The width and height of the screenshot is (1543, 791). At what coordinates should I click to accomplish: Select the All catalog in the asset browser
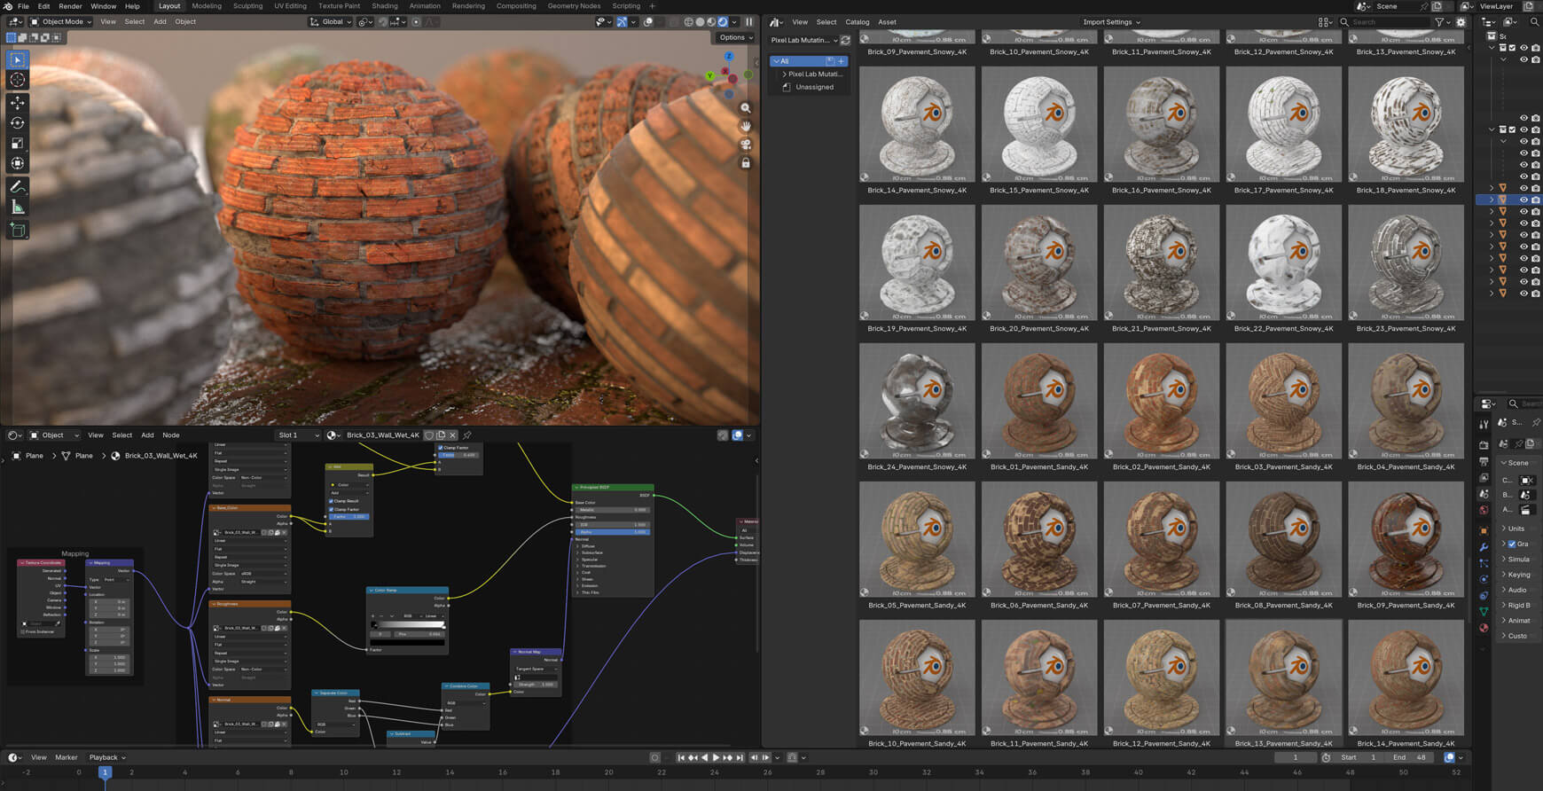pos(809,61)
